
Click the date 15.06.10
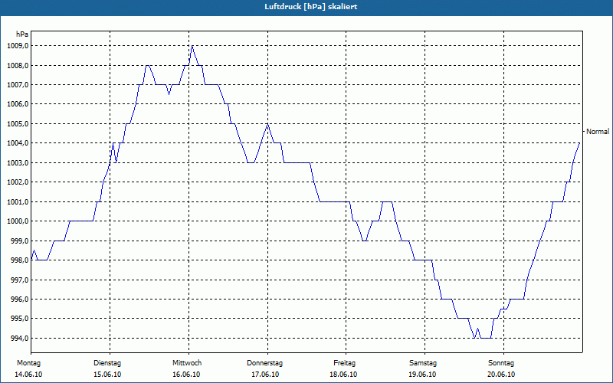pos(107,375)
